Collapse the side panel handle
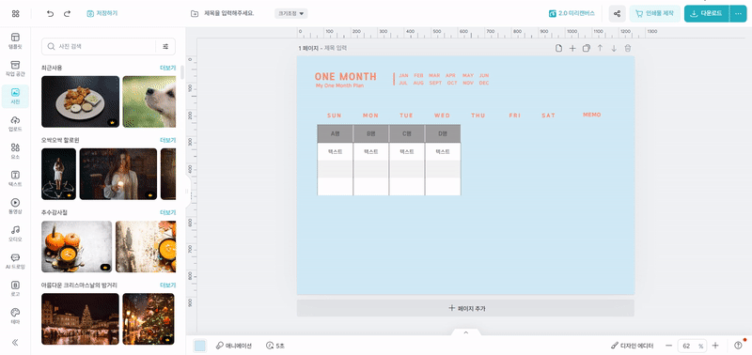This screenshot has width=752, height=355. coord(187,192)
